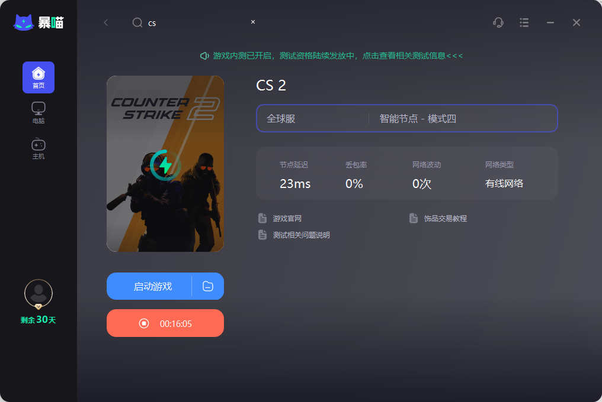602x402 pixels.
Task: Click the 23ms node latency value
Action: point(295,184)
